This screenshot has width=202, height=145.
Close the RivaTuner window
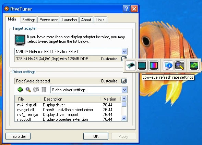134,9
